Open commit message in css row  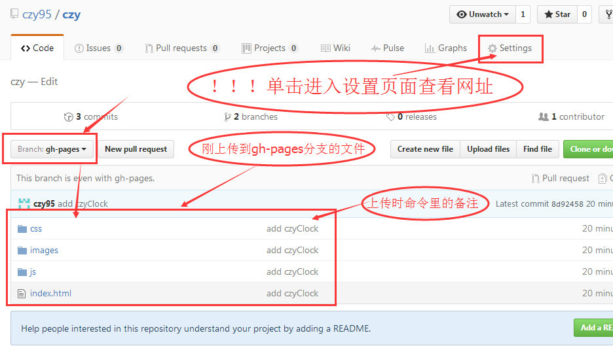pos(293,229)
